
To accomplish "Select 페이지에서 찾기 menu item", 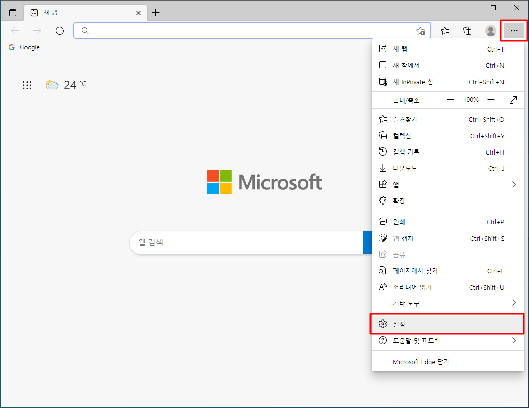I will pyautogui.click(x=447, y=271).
